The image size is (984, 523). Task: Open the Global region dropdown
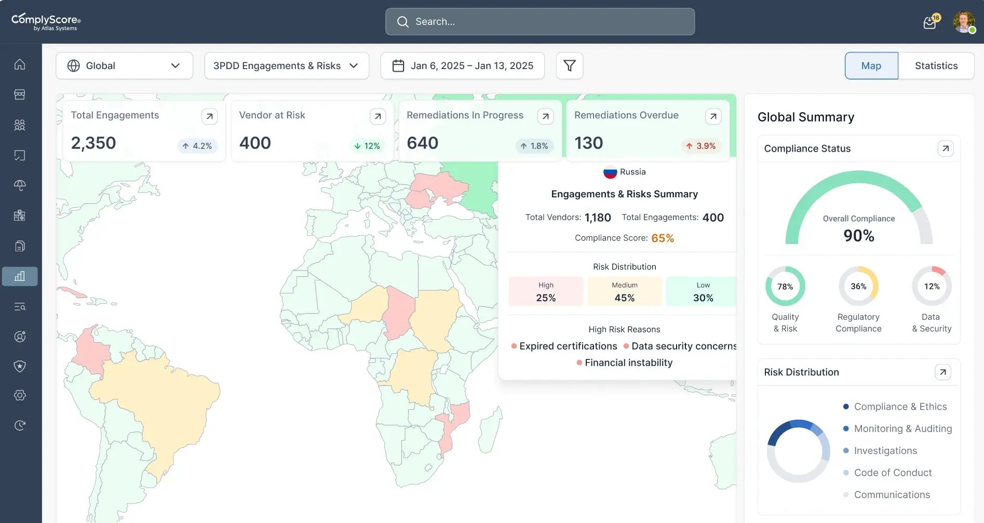pyautogui.click(x=124, y=65)
